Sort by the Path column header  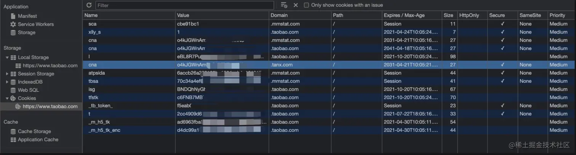[357, 15]
